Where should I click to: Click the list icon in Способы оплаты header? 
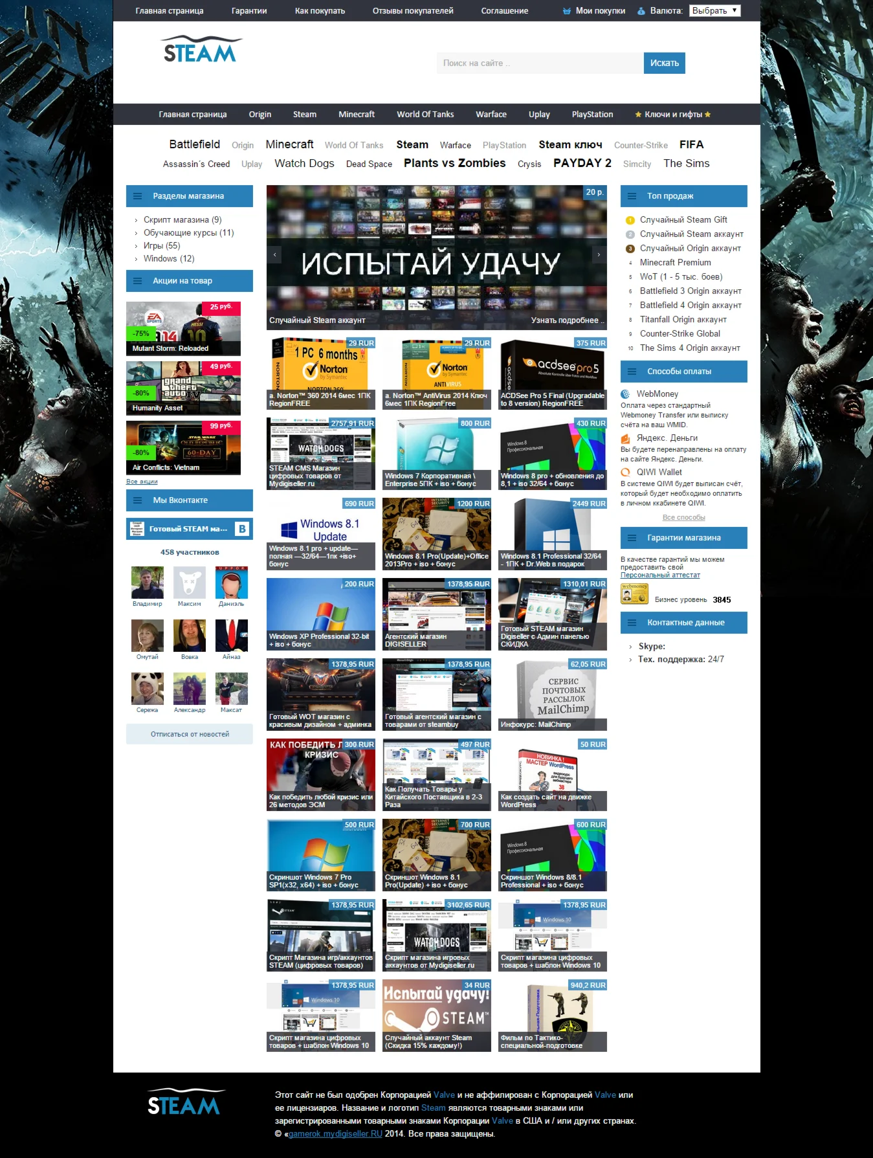point(632,372)
